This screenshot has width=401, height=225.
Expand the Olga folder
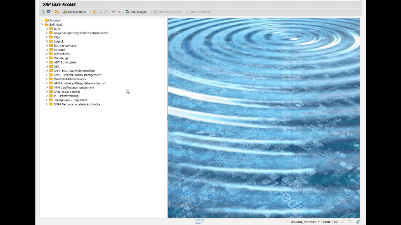pyautogui.click(x=47, y=37)
